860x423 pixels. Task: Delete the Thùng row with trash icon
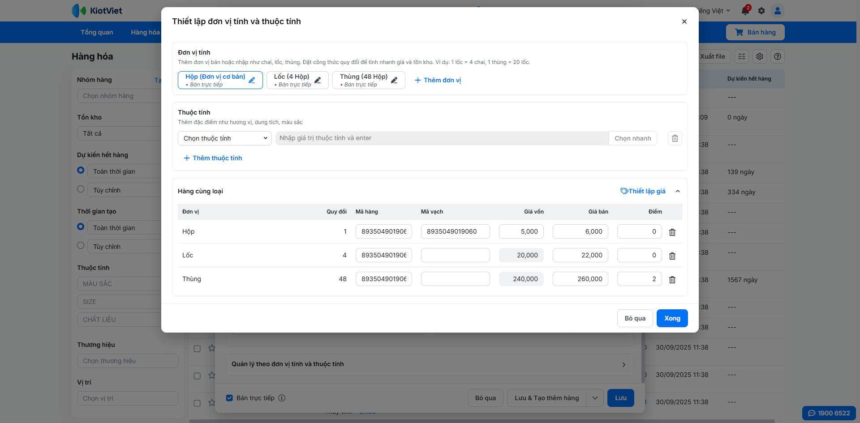click(x=672, y=280)
